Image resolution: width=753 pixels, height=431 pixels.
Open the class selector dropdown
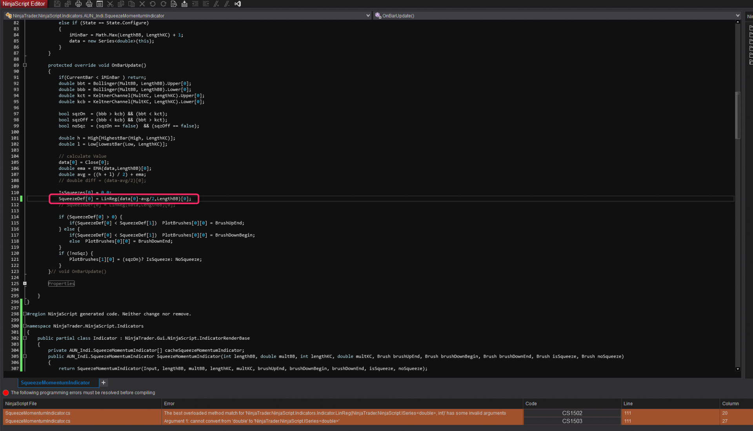[x=367, y=16]
